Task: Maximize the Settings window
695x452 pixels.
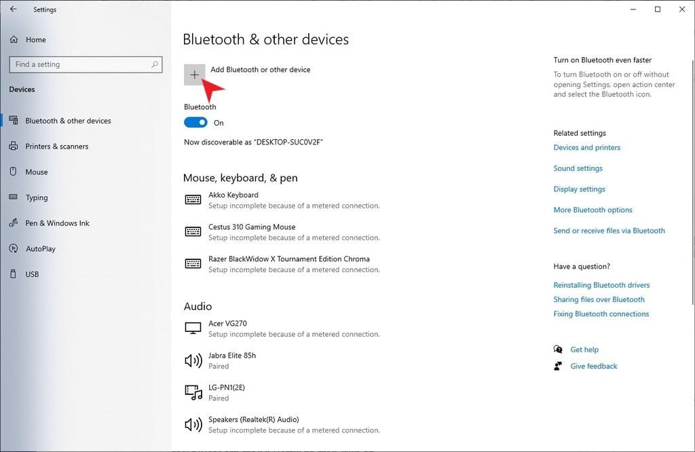Action: pos(658,9)
